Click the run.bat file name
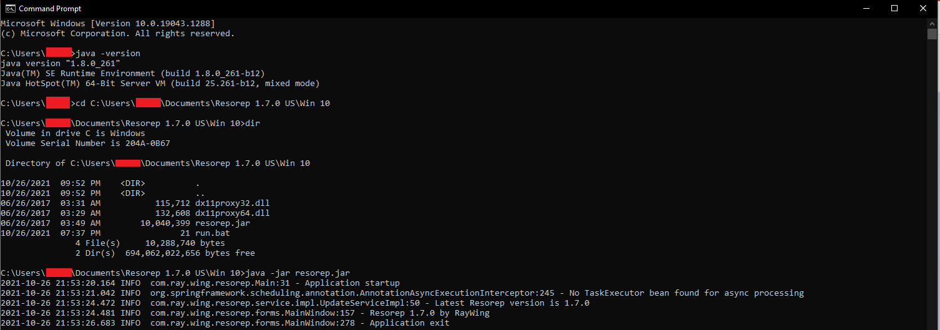Screen dimensions: 940x330 tap(213, 233)
